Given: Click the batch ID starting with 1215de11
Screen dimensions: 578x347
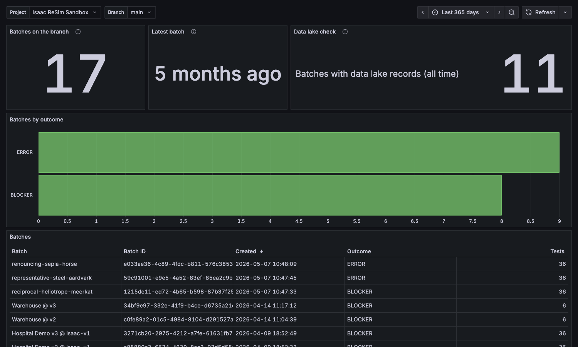Looking at the screenshot, I should click(x=178, y=292).
